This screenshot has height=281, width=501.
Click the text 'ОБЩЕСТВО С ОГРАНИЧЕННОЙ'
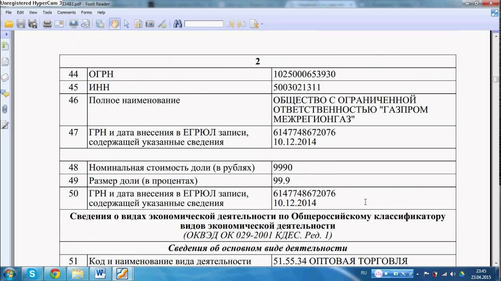point(344,100)
